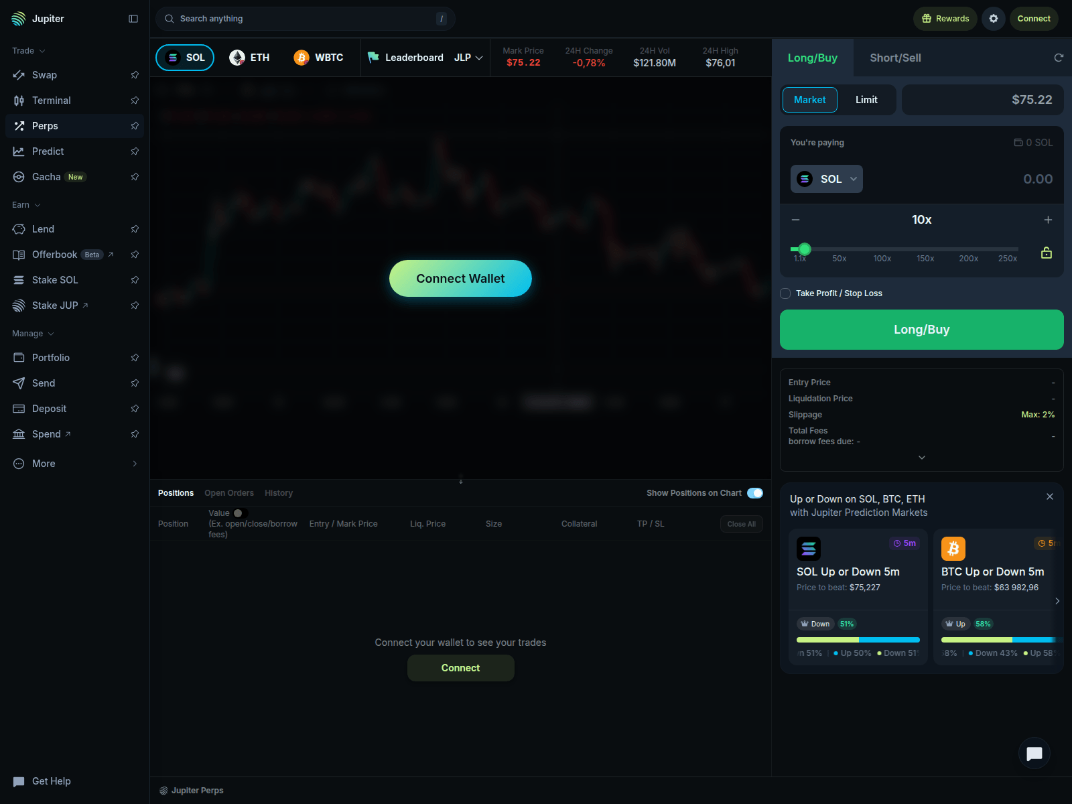
Task: Click the wallet balance 0 SOL icon
Action: pos(1018,143)
